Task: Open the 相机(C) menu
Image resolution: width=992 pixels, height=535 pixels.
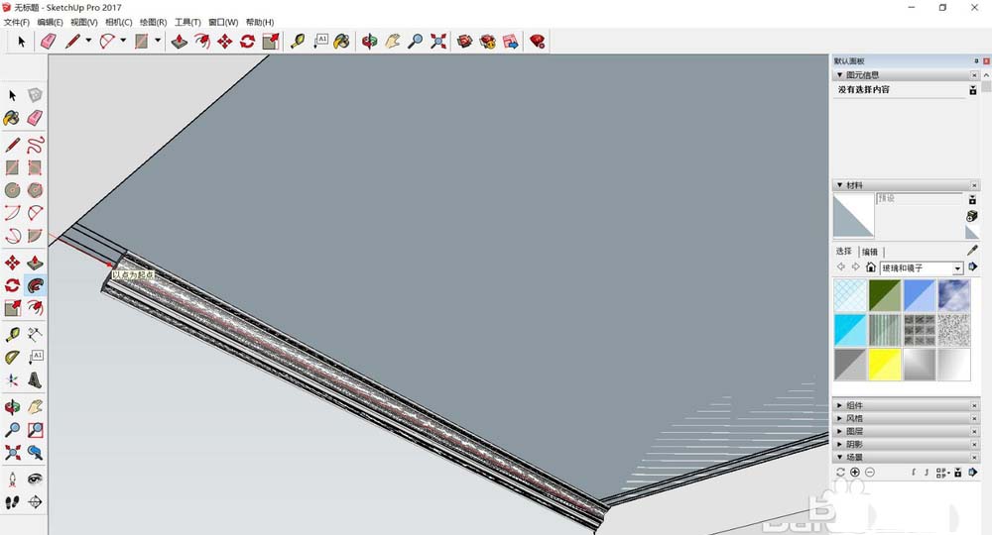Action: pos(119,22)
